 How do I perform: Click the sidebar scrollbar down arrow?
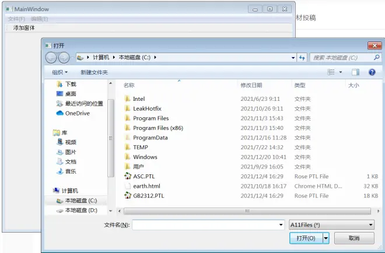(111, 211)
